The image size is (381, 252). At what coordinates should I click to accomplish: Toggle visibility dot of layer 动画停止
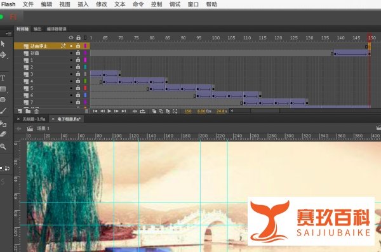pyautogui.click(x=71, y=46)
